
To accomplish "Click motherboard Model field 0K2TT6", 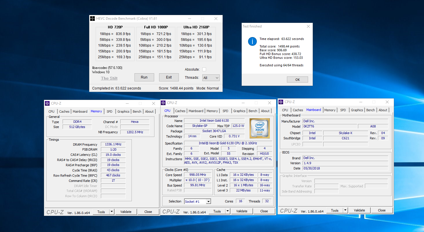I will click(329, 126).
